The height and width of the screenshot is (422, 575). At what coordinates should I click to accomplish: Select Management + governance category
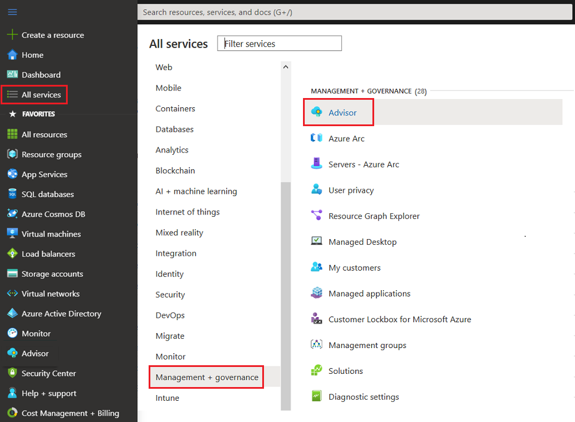point(207,377)
